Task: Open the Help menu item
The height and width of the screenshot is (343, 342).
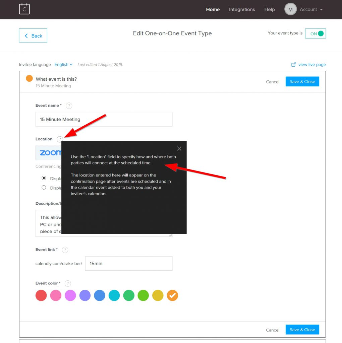Action: coord(269,9)
